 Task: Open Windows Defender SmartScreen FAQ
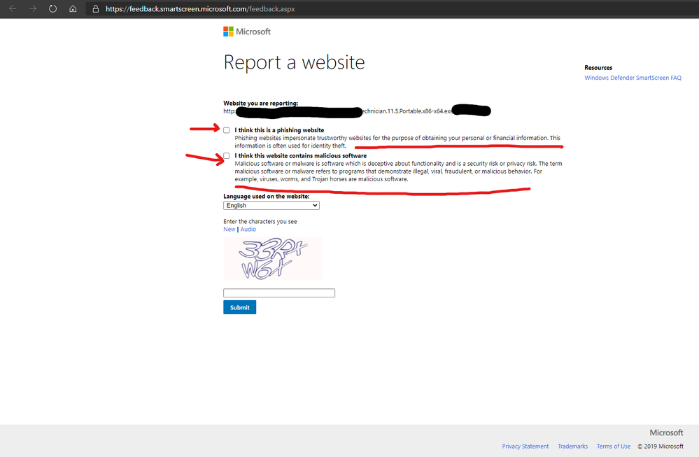[633, 78]
